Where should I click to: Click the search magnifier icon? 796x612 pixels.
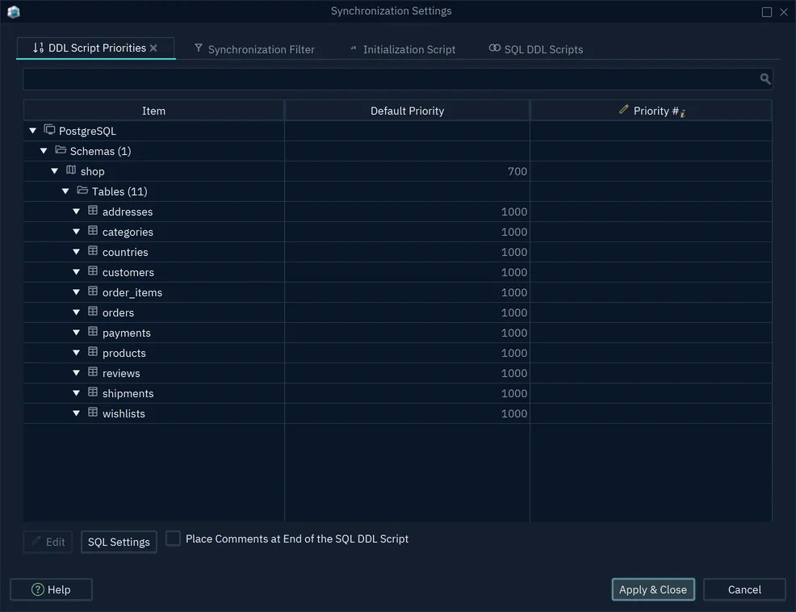pos(765,79)
